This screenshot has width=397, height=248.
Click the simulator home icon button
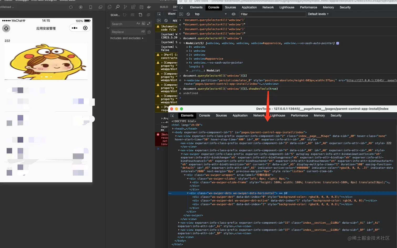tap(6, 28)
